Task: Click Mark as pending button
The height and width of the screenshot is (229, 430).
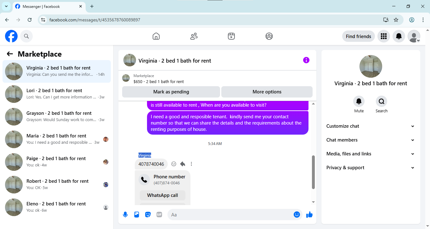Action: tap(171, 92)
